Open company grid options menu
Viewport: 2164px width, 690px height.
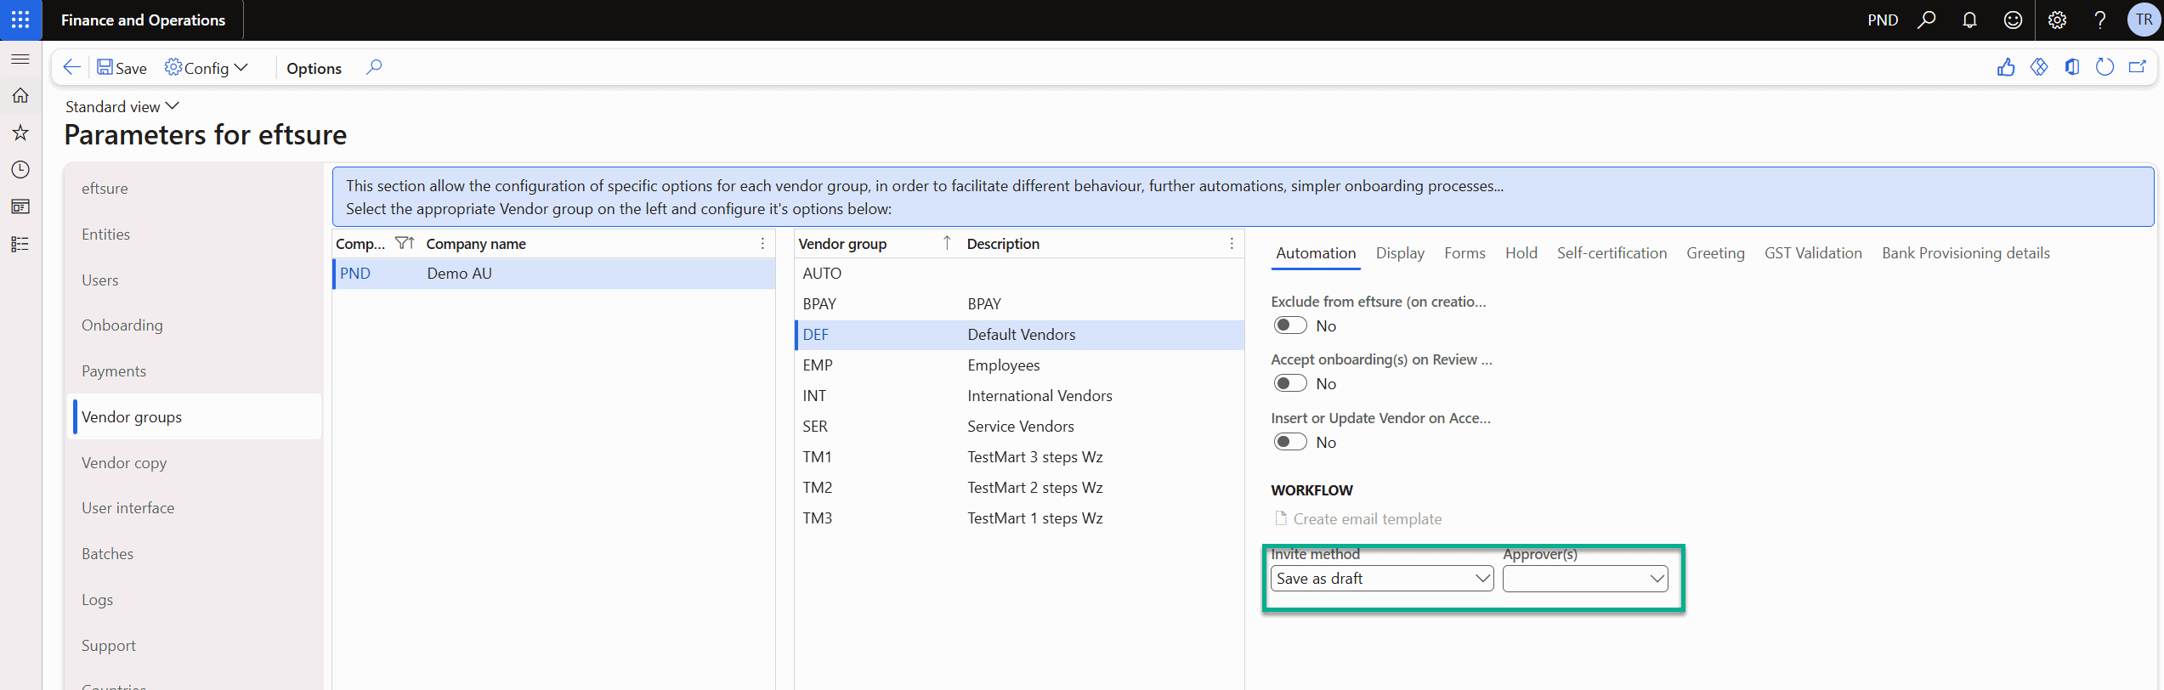click(x=762, y=244)
